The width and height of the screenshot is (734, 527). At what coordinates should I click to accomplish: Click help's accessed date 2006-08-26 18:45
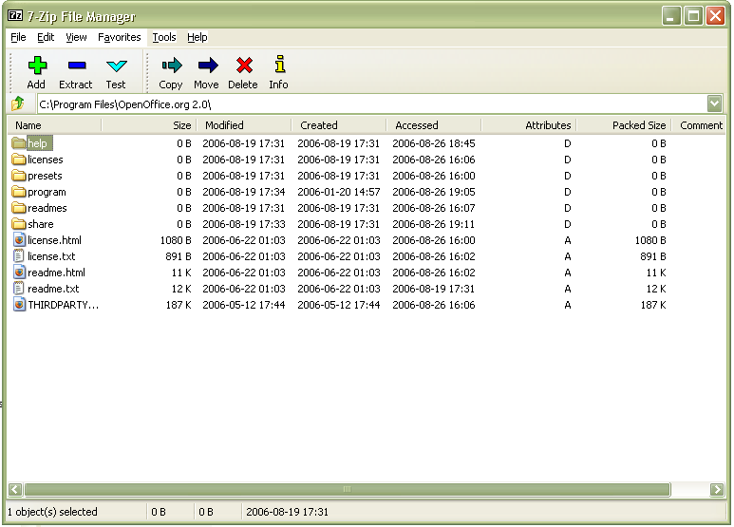pyautogui.click(x=434, y=143)
